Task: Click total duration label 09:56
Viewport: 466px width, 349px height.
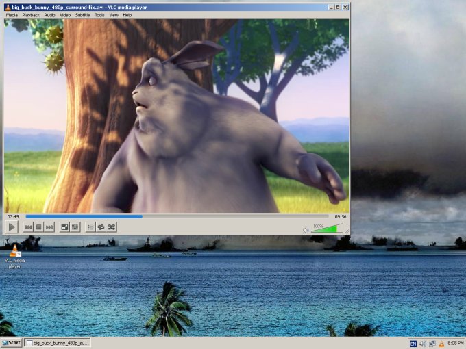Action: [x=341, y=217]
